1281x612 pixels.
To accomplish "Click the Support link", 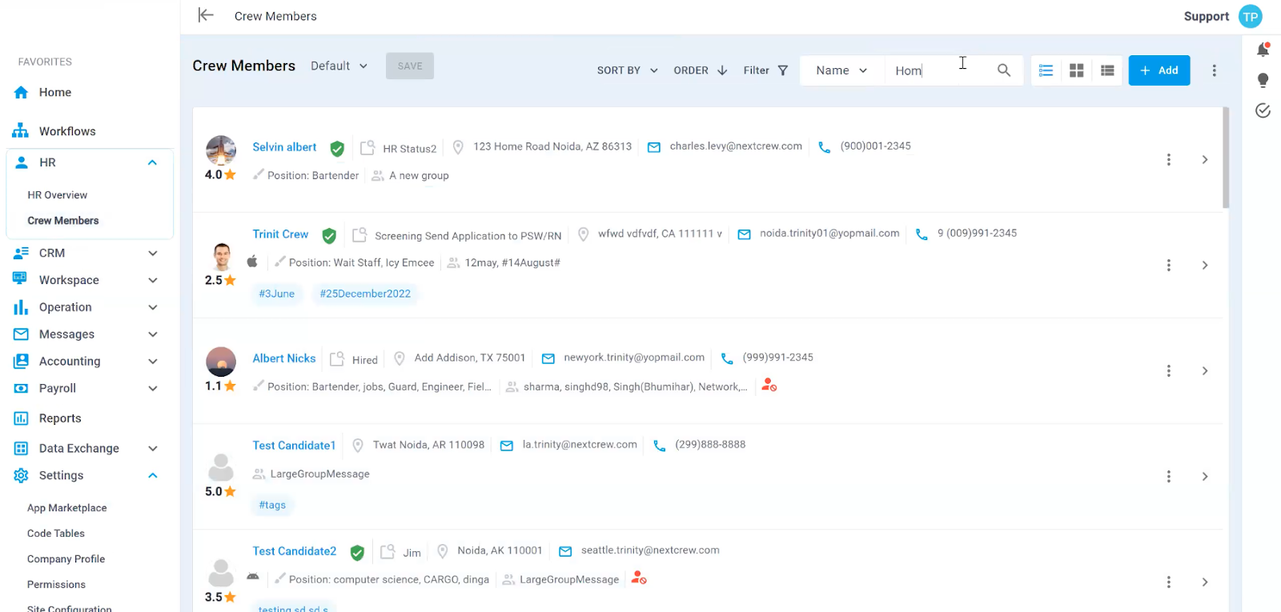I will (1206, 16).
